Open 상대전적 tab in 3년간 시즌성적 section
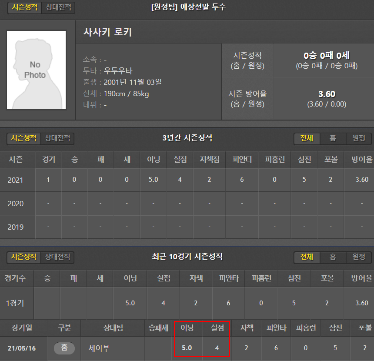This screenshot has width=374, height=361. tap(57, 138)
